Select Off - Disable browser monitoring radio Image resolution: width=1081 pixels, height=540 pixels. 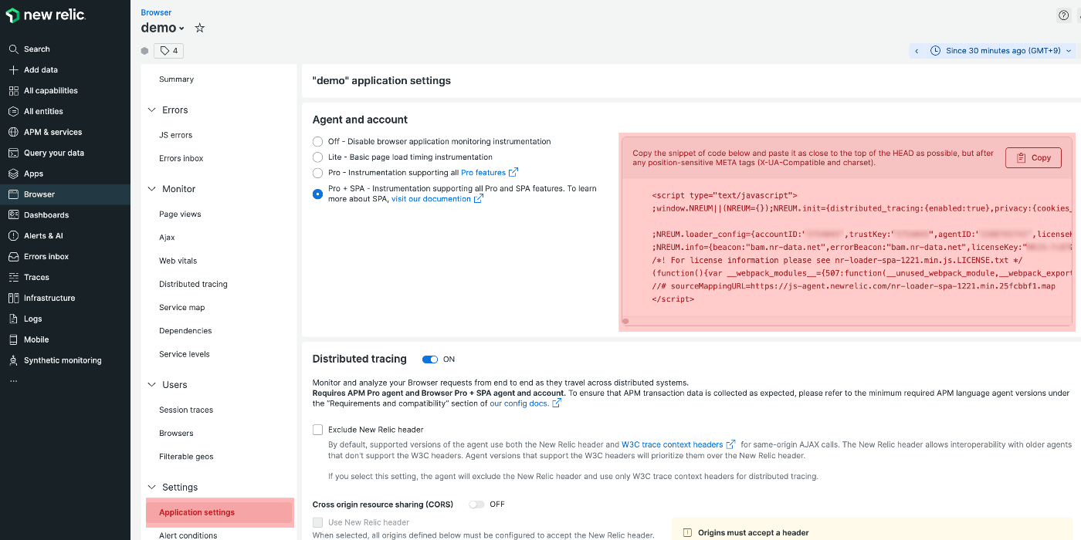point(317,142)
